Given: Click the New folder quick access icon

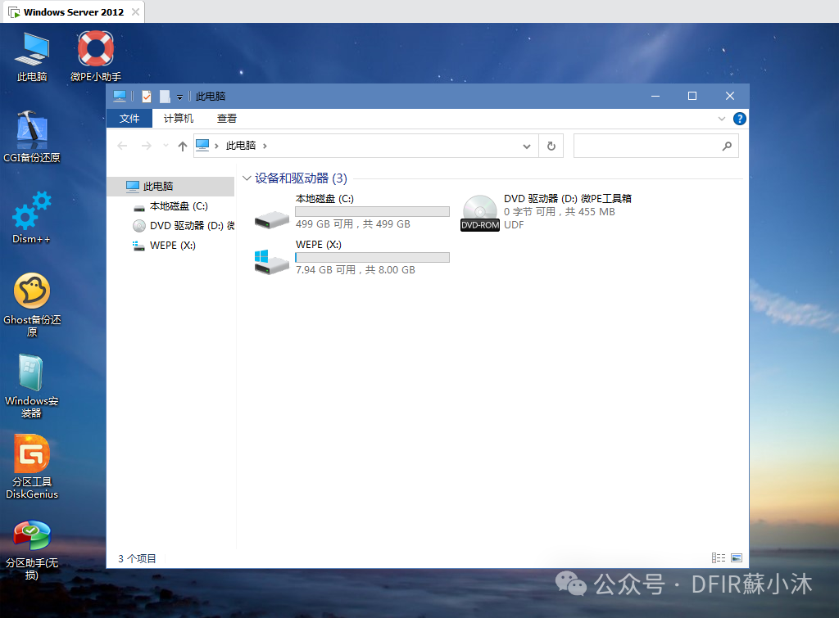Looking at the screenshot, I should pos(165,97).
